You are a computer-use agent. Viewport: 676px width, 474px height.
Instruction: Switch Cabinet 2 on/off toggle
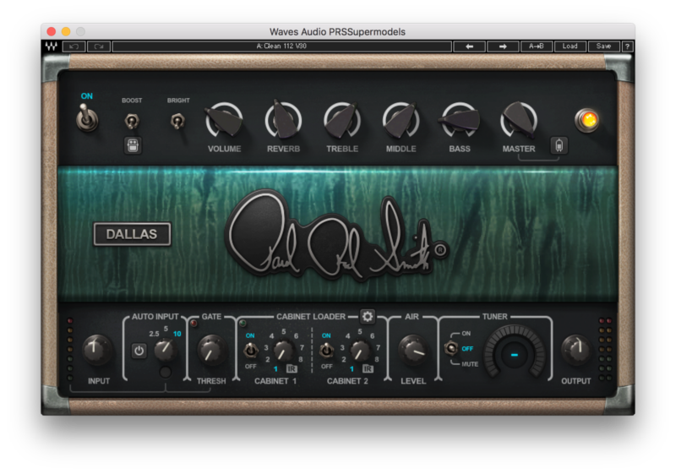(326, 351)
